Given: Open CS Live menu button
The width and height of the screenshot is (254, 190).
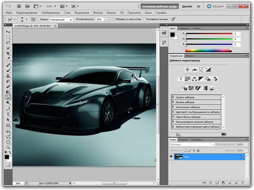Looking at the screenshot, I should (x=215, y=6).
